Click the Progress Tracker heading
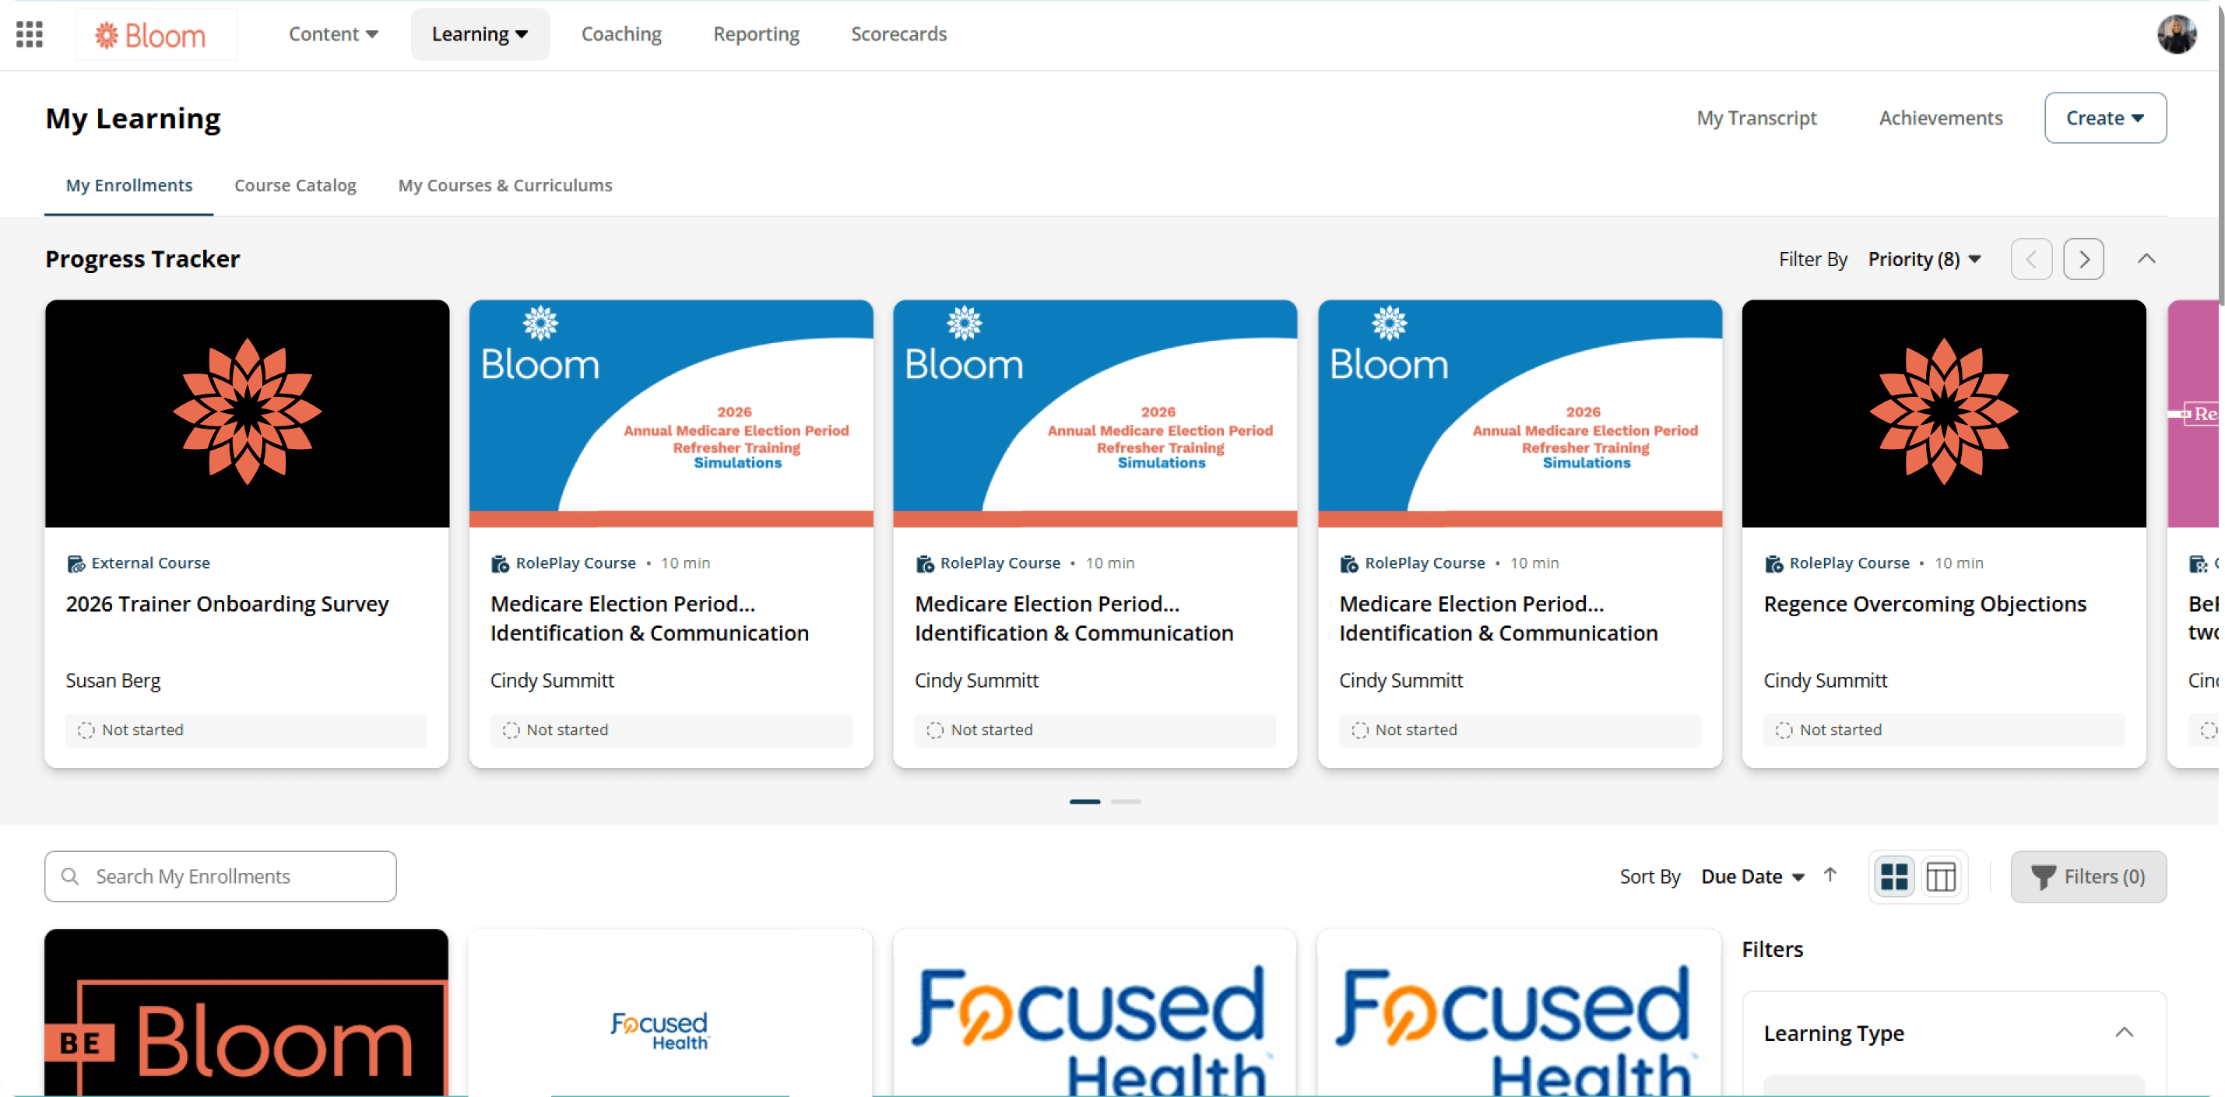The height and width of the screenshot is (1097, 2225). [x=142, y=259]
